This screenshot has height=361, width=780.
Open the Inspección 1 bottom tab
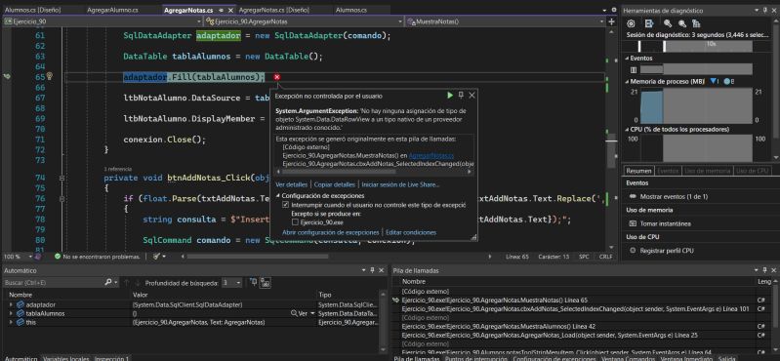tap(111, 357)
